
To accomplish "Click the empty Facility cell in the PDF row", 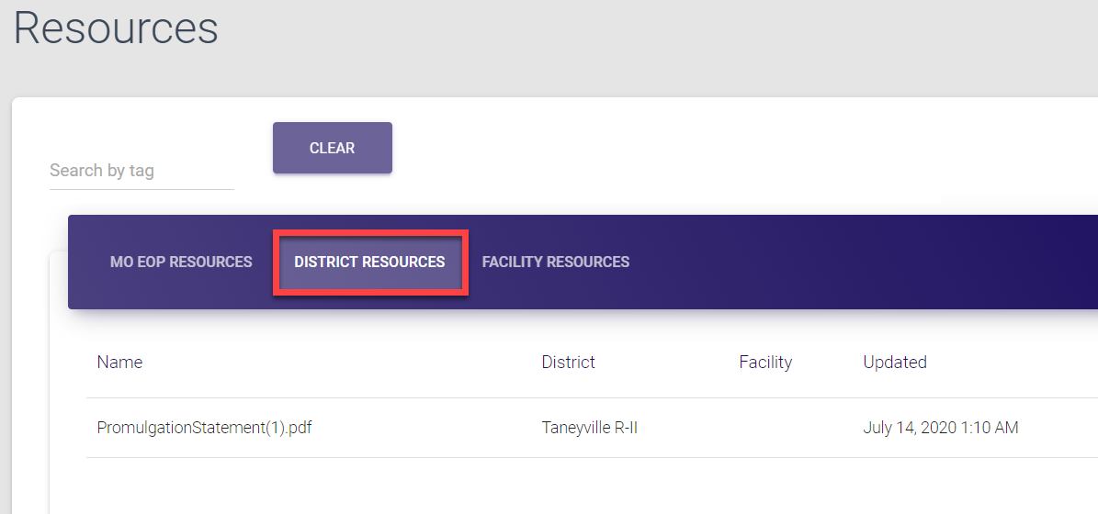I will [764, 428].
